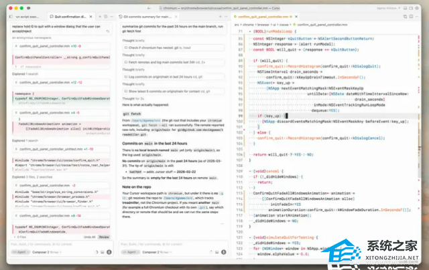
Task: Open Composer 2 model dropdown in first pane
Action: (47, 252)
